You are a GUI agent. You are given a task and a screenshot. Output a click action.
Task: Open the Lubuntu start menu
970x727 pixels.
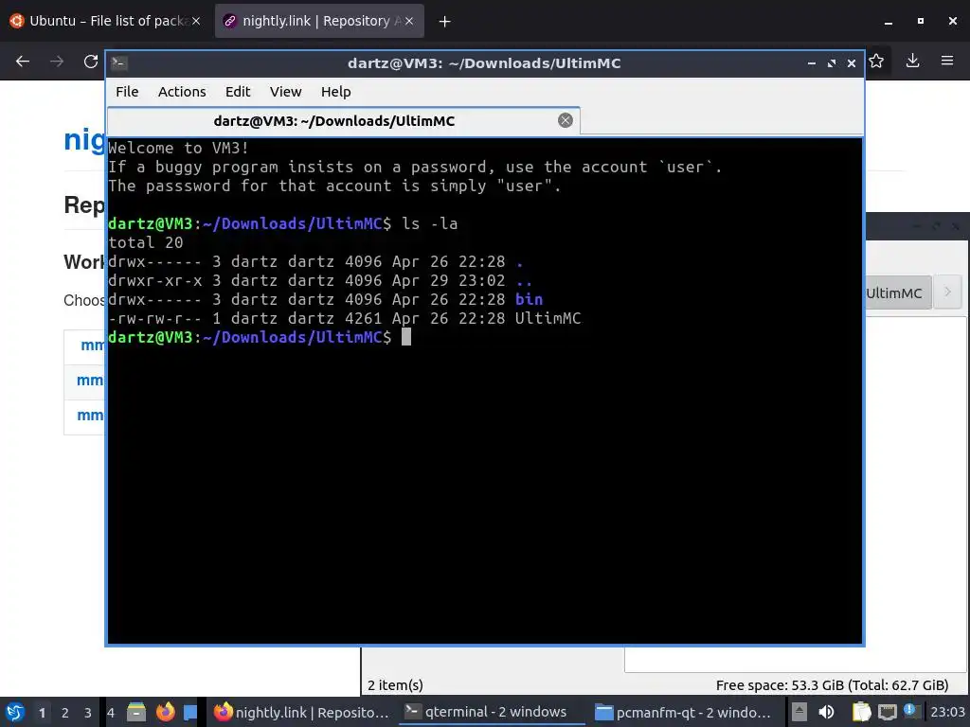coord(15,712)
